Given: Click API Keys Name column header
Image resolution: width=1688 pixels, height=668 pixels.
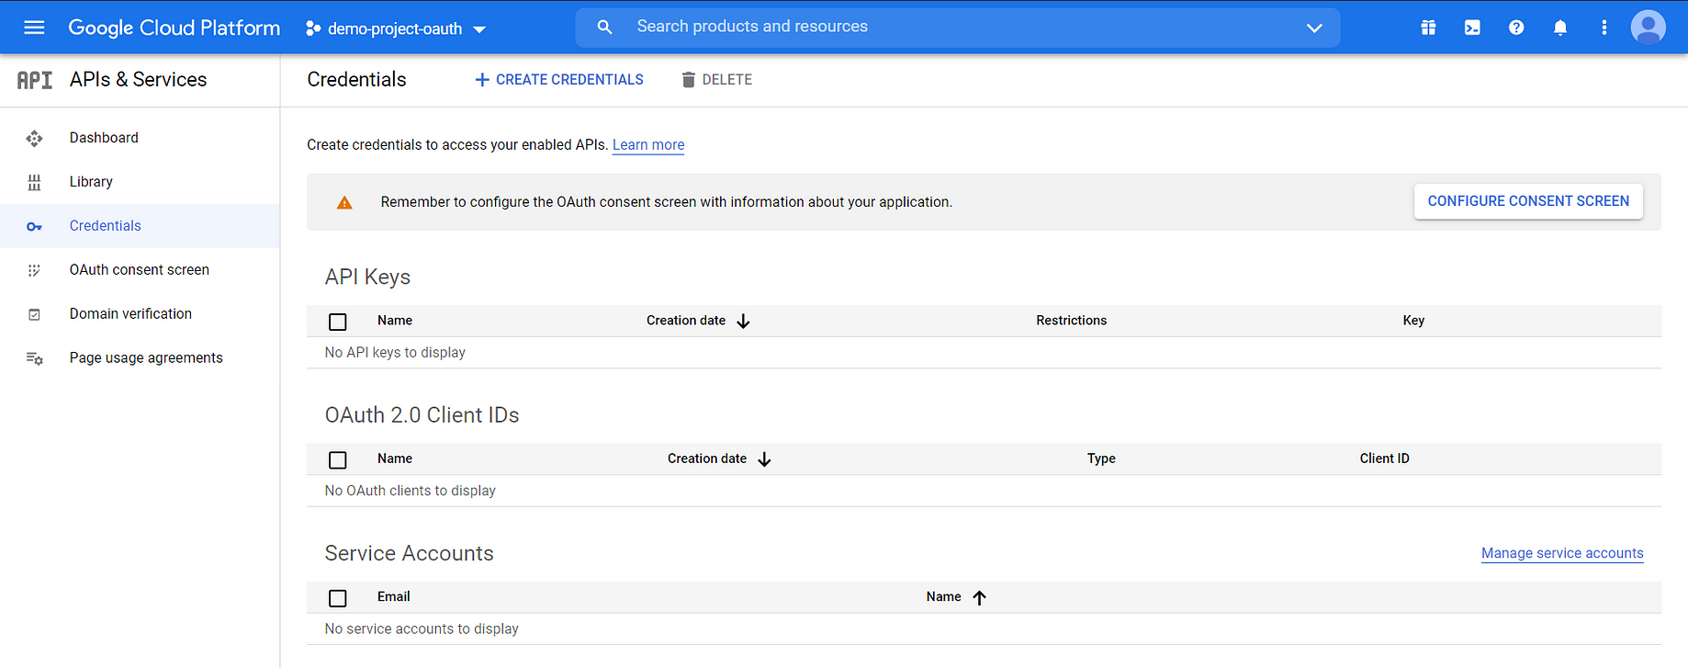Looking at the screenshot, I should point(395,321).
